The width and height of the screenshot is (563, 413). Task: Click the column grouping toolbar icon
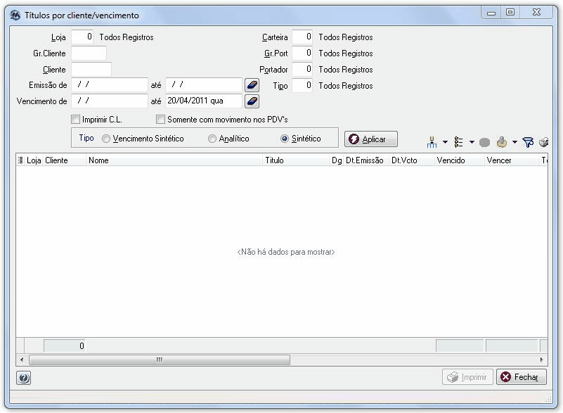tap(432, 142)
